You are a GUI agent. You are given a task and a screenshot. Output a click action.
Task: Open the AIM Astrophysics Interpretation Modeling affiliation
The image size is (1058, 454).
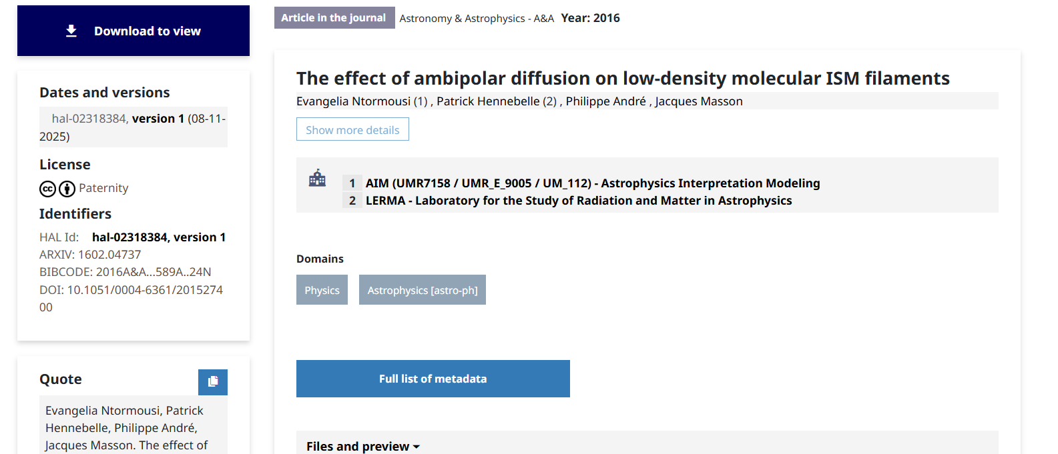[x=592, y=183]
